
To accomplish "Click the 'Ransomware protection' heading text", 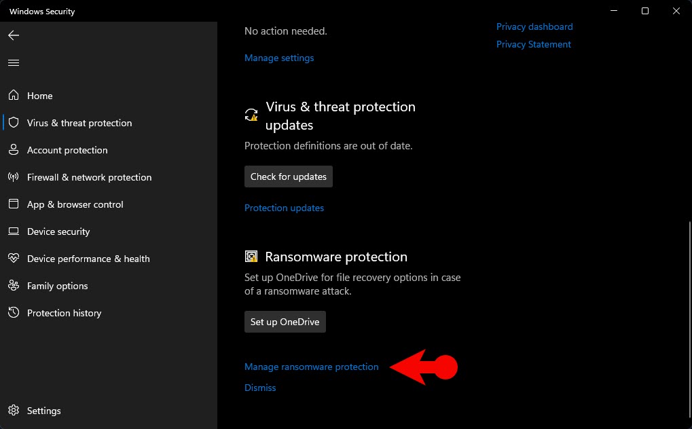I will coord(336,257).
